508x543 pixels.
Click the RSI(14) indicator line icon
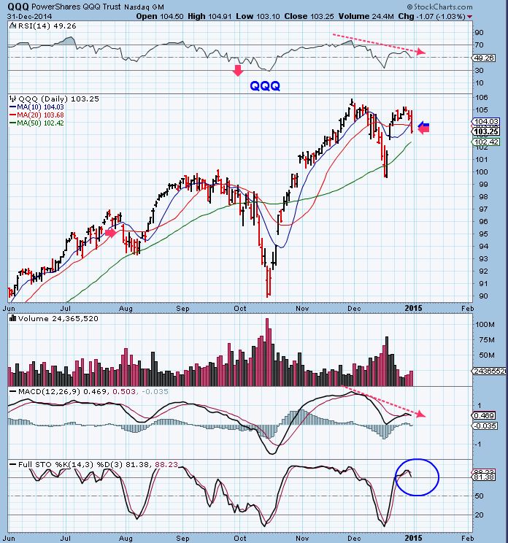click(x=13, y=26)
